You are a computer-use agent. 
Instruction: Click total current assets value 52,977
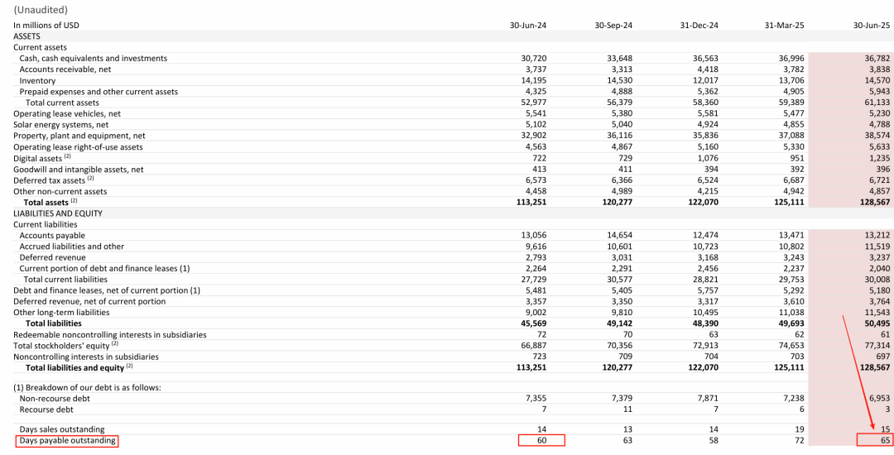534,103
